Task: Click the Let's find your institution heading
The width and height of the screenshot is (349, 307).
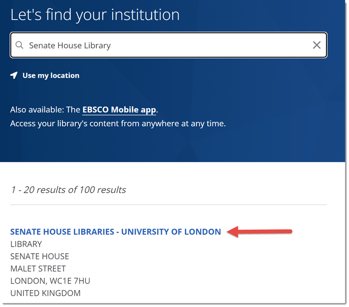Action: (x=95, y=14)
